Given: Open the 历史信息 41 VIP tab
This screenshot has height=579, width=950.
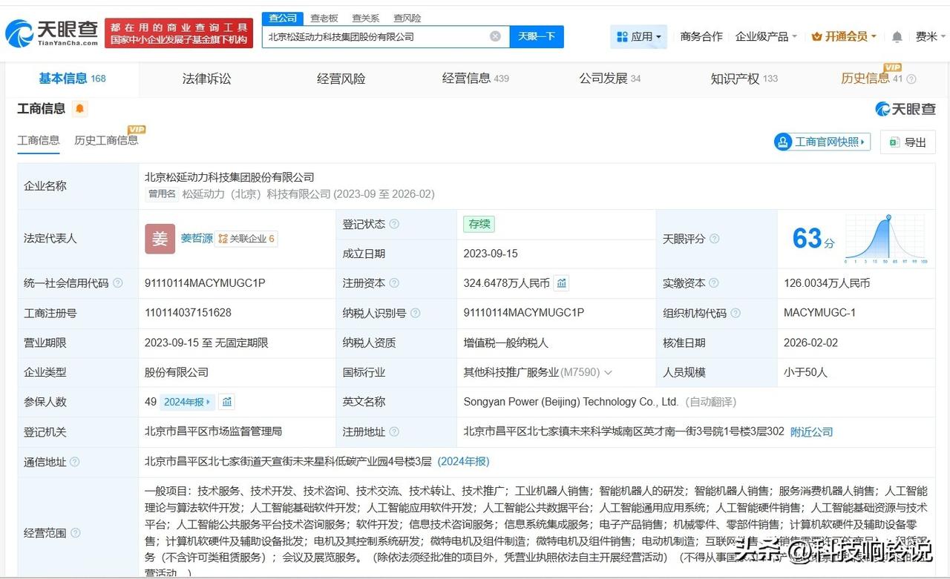Looking at the screenshot, I should click(x=872, y=78).
